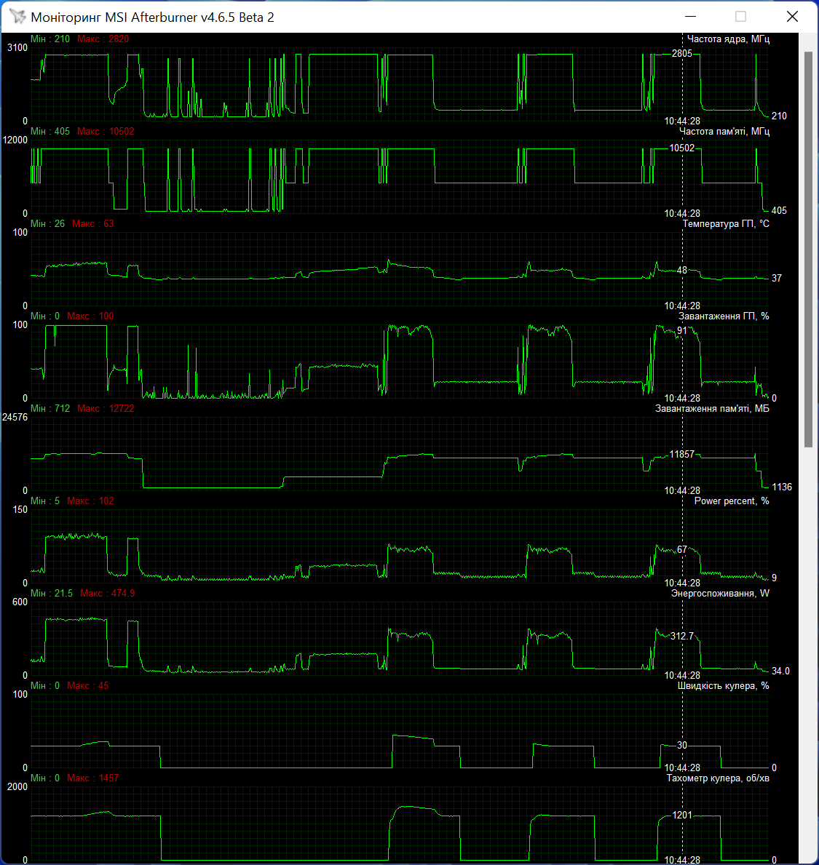This screenshot has width=819, height=865.
Task: Click the current value 1136 on memory usage graph
Action: coord(781,487)
